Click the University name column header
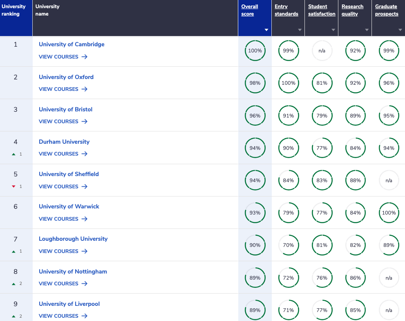This screenshot has height=321, width=405. coord(135,18)
